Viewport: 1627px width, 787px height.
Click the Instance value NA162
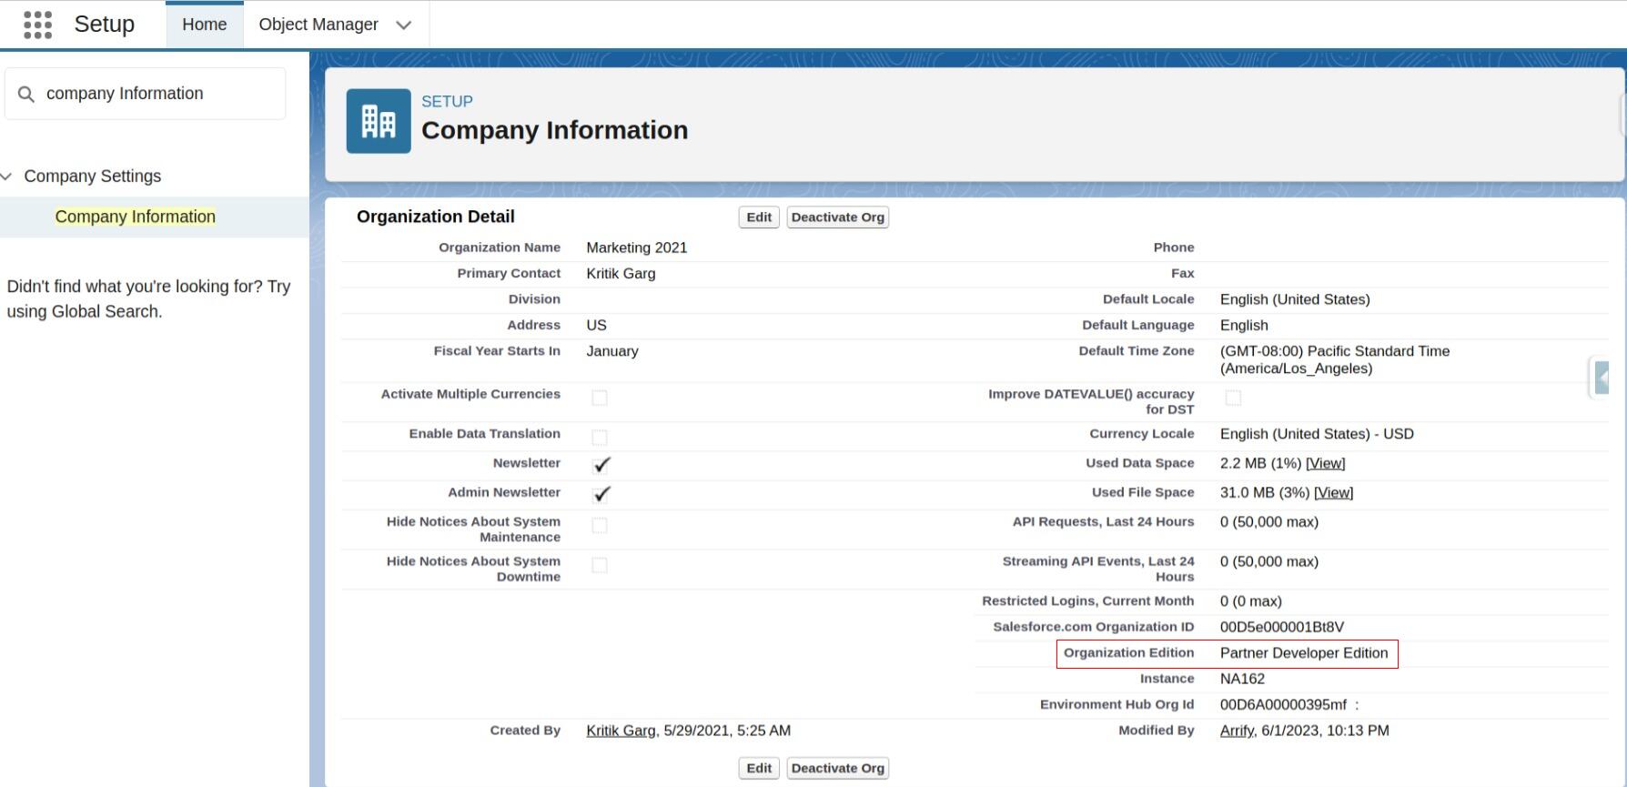pos(1242,679)
